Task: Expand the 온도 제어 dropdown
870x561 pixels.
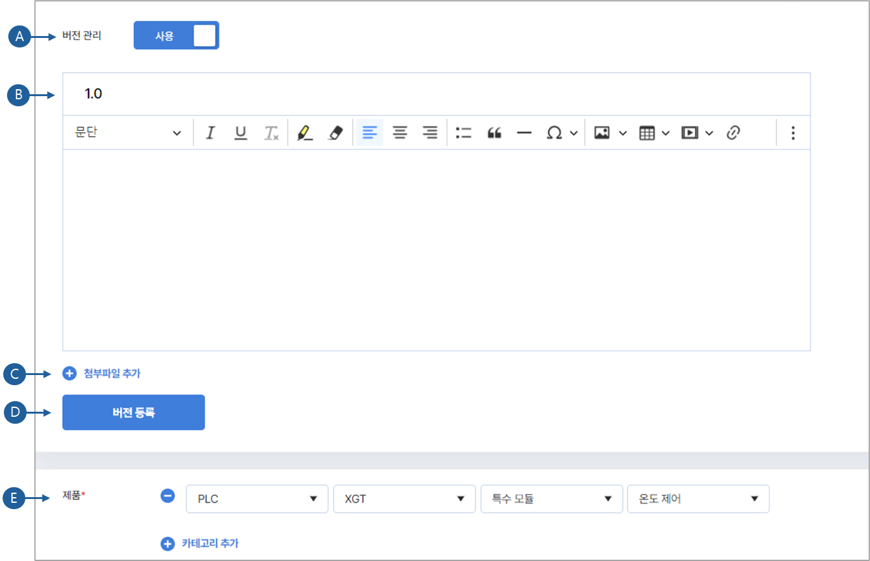Action: (698, 499)
